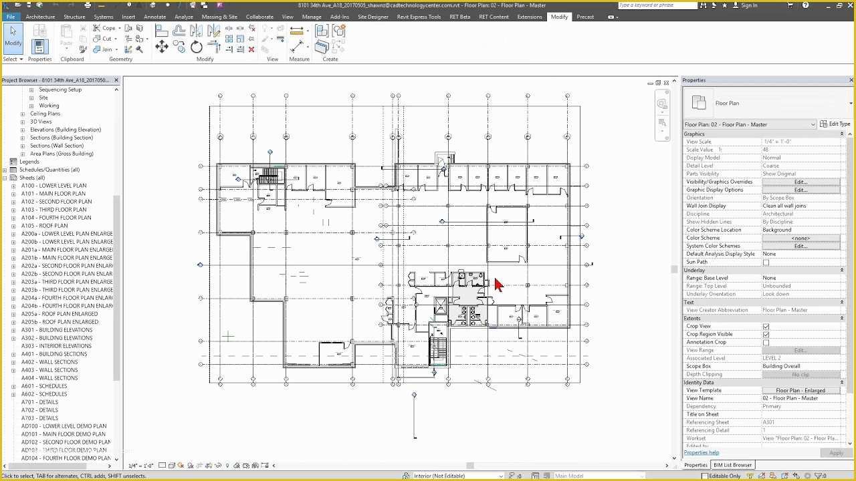Collapse the Identity Data properties section
Image resolution: width=856 pixels, height=481 pixels.
842,382
